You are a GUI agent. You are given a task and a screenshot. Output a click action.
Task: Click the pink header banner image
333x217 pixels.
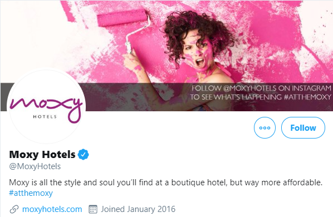[x=166, y=56]
